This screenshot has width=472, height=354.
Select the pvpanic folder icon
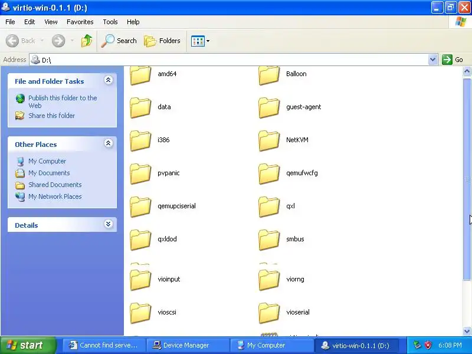tap(140, 173)
